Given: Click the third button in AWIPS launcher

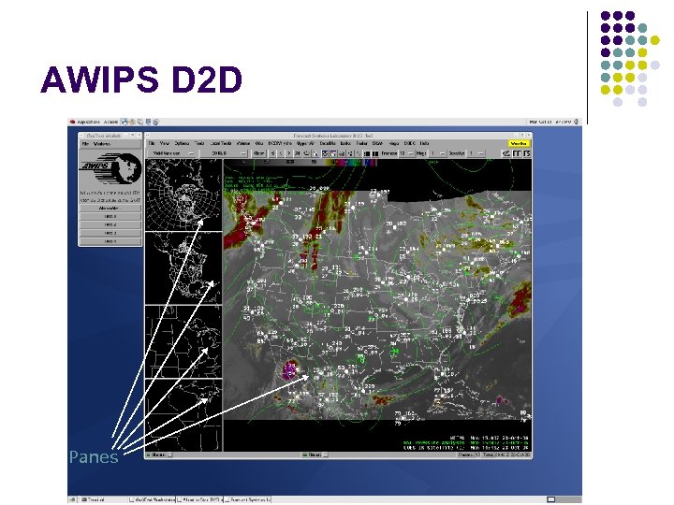Looking at the screenshot, I should (110, 225).
